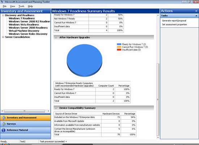Click the tree pane horizontal scrollbar thumb
Image resolution: width=199 pixels, height=145 pixels.
coord(24,111)
